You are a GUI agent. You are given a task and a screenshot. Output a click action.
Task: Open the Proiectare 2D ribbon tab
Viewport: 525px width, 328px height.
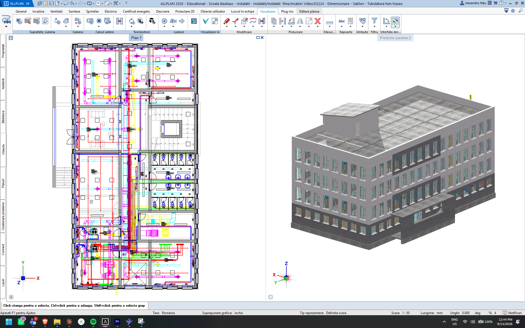point(185,11)
